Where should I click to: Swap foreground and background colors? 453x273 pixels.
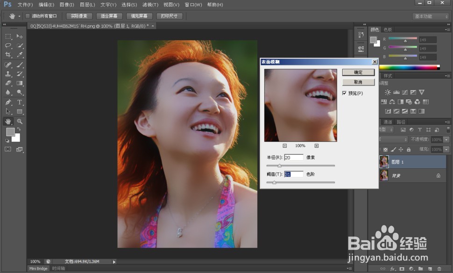pyautogui.click(x=19, y=129)
